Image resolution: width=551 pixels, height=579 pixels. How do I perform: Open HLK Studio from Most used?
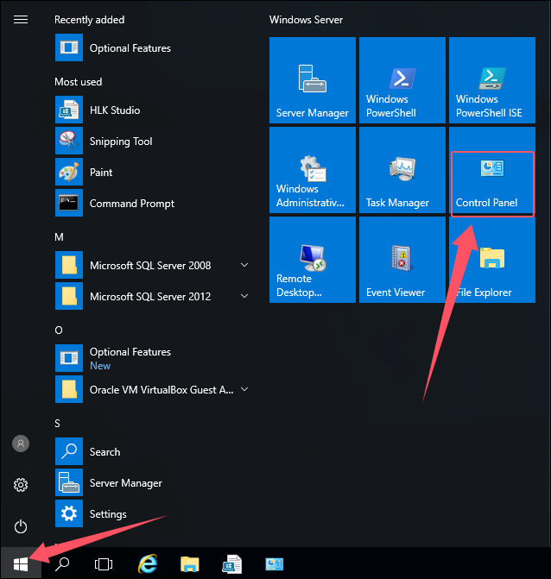pos(114,110)
